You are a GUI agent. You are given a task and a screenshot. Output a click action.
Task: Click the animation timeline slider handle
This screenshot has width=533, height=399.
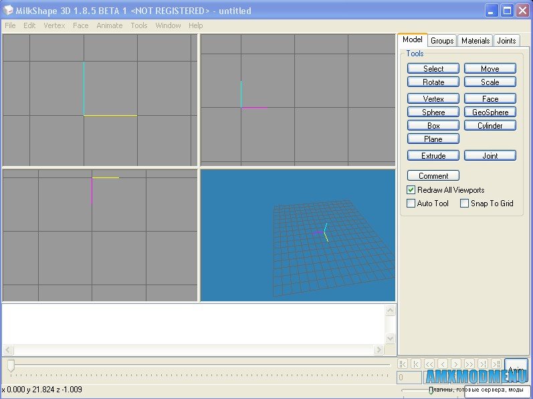coord(11,365)
